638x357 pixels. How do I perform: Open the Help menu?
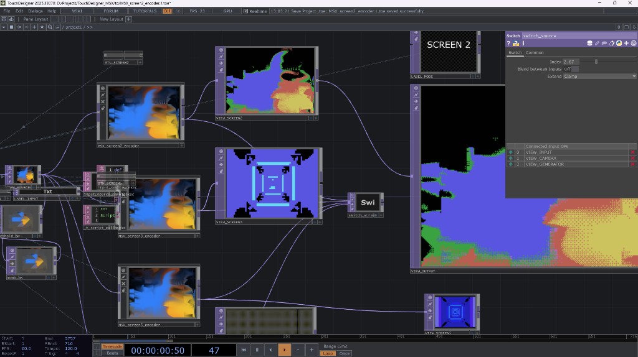pyautogui.click(x=52, y=11)
